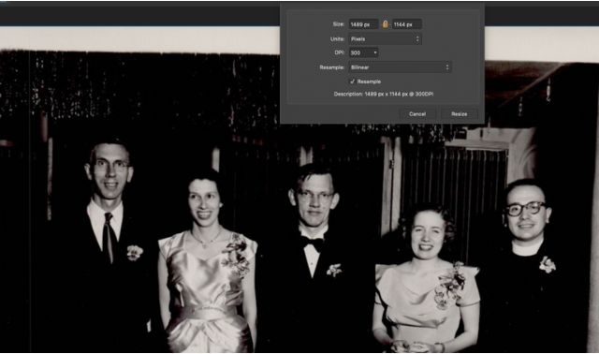This screenshot has height=354, width=599.
Task: Click the bow tie in the photo
Action: 312,243
